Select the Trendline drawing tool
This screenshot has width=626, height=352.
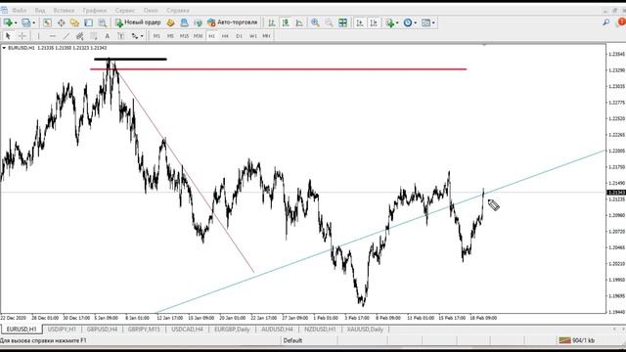[x=66, y=36]
